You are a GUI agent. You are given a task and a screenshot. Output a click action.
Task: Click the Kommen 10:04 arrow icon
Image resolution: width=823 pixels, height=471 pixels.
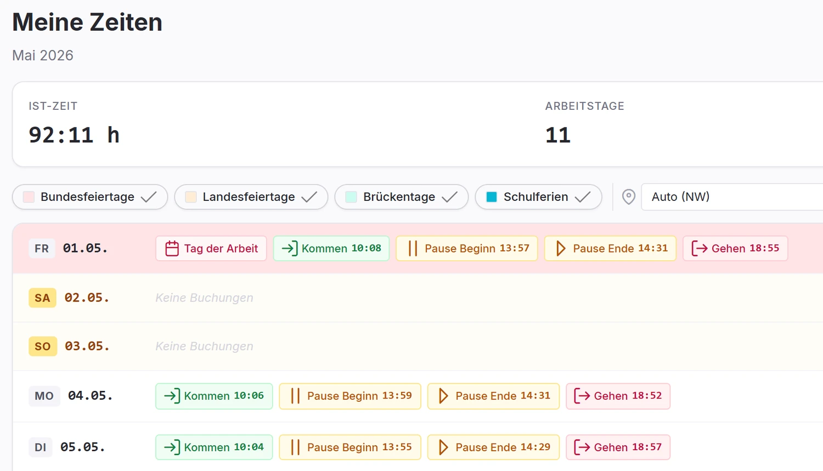click(x=172, y=447)
